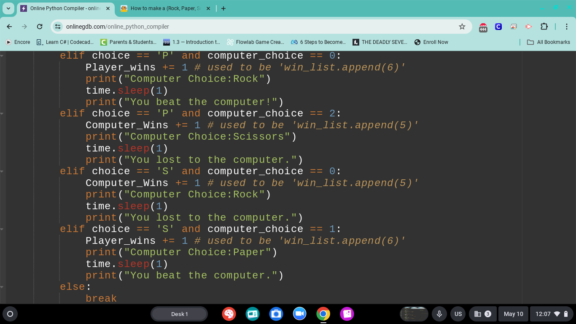Screen dimensions: 576x324
Task: Open the 6 Steps to Become bookmark
Action: point(319,42)
